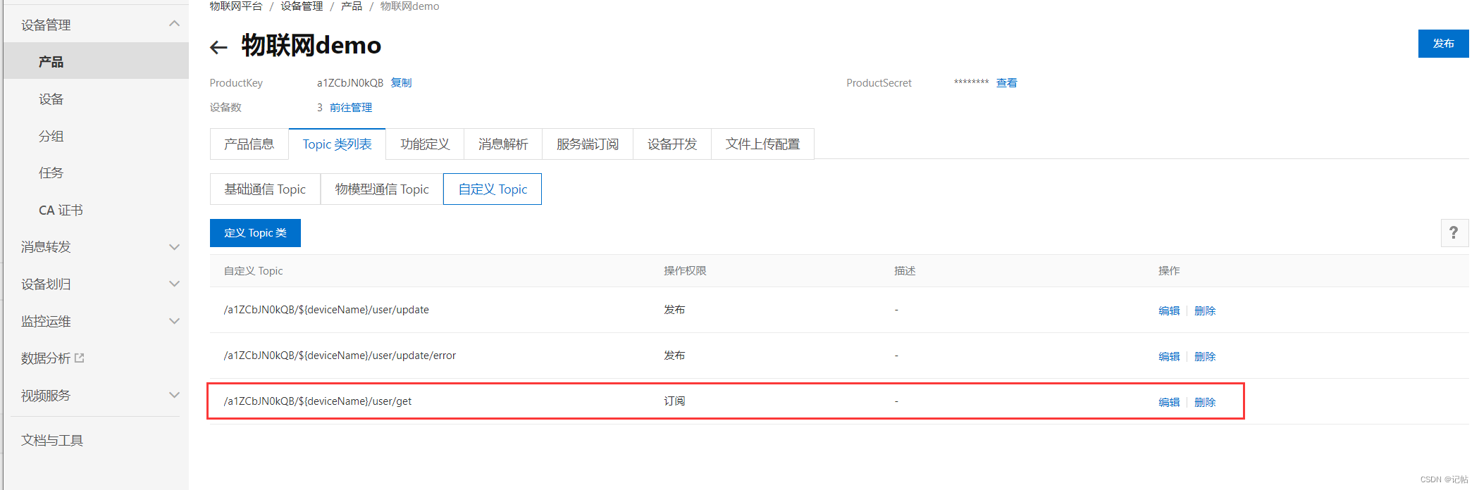The height and width of the screenshot is (490, 1479).
Task: Select the 基础通信 Topic sub-tab
Action: (265, 189)
